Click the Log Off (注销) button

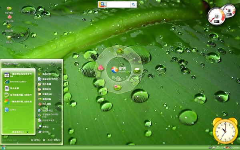point(36,140)
